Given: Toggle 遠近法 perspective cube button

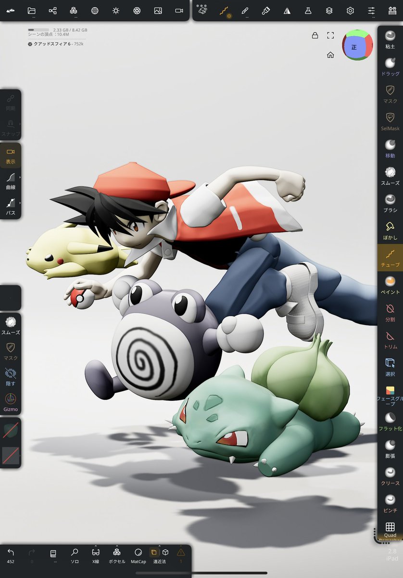Looking at the screenshot, I should click(x=154, y=552).
